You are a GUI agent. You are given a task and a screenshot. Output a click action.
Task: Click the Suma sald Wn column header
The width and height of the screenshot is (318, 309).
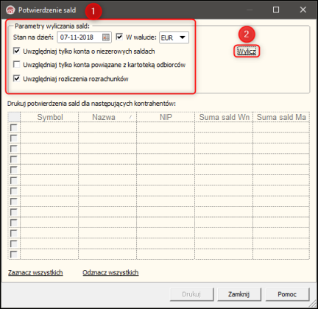point(224,117)
